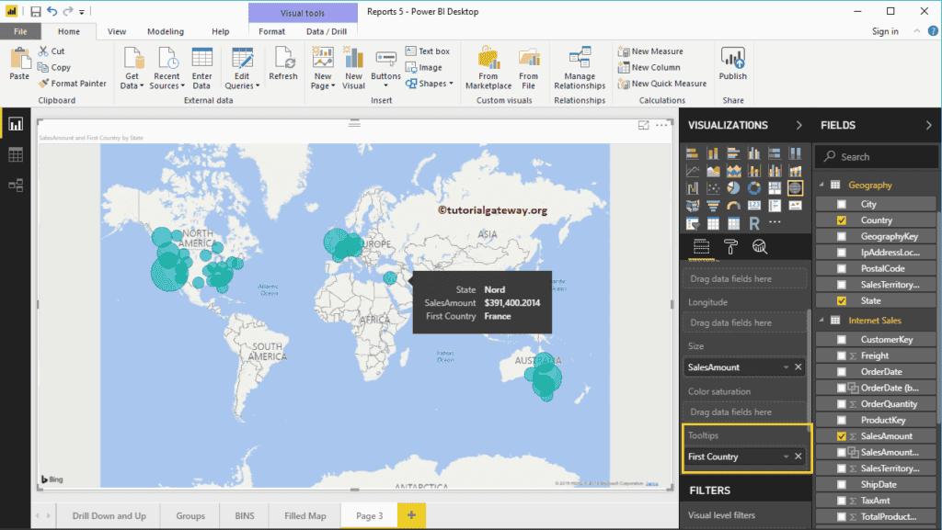
Task: Select the Map visualization icon
Action: 796,188
